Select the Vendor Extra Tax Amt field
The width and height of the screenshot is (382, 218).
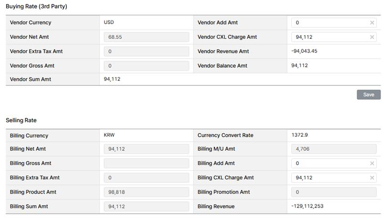146,52
